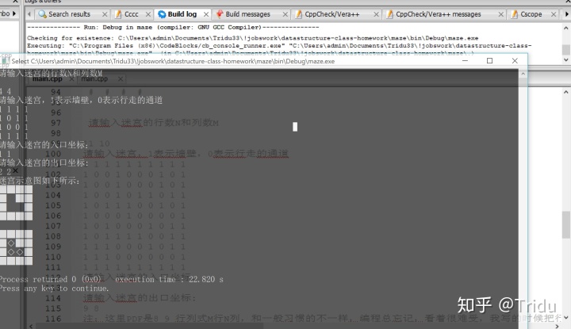Click the up arrow of the editor scrollbar
Viewport: 571px width, 329px height.
click(566, 92)
